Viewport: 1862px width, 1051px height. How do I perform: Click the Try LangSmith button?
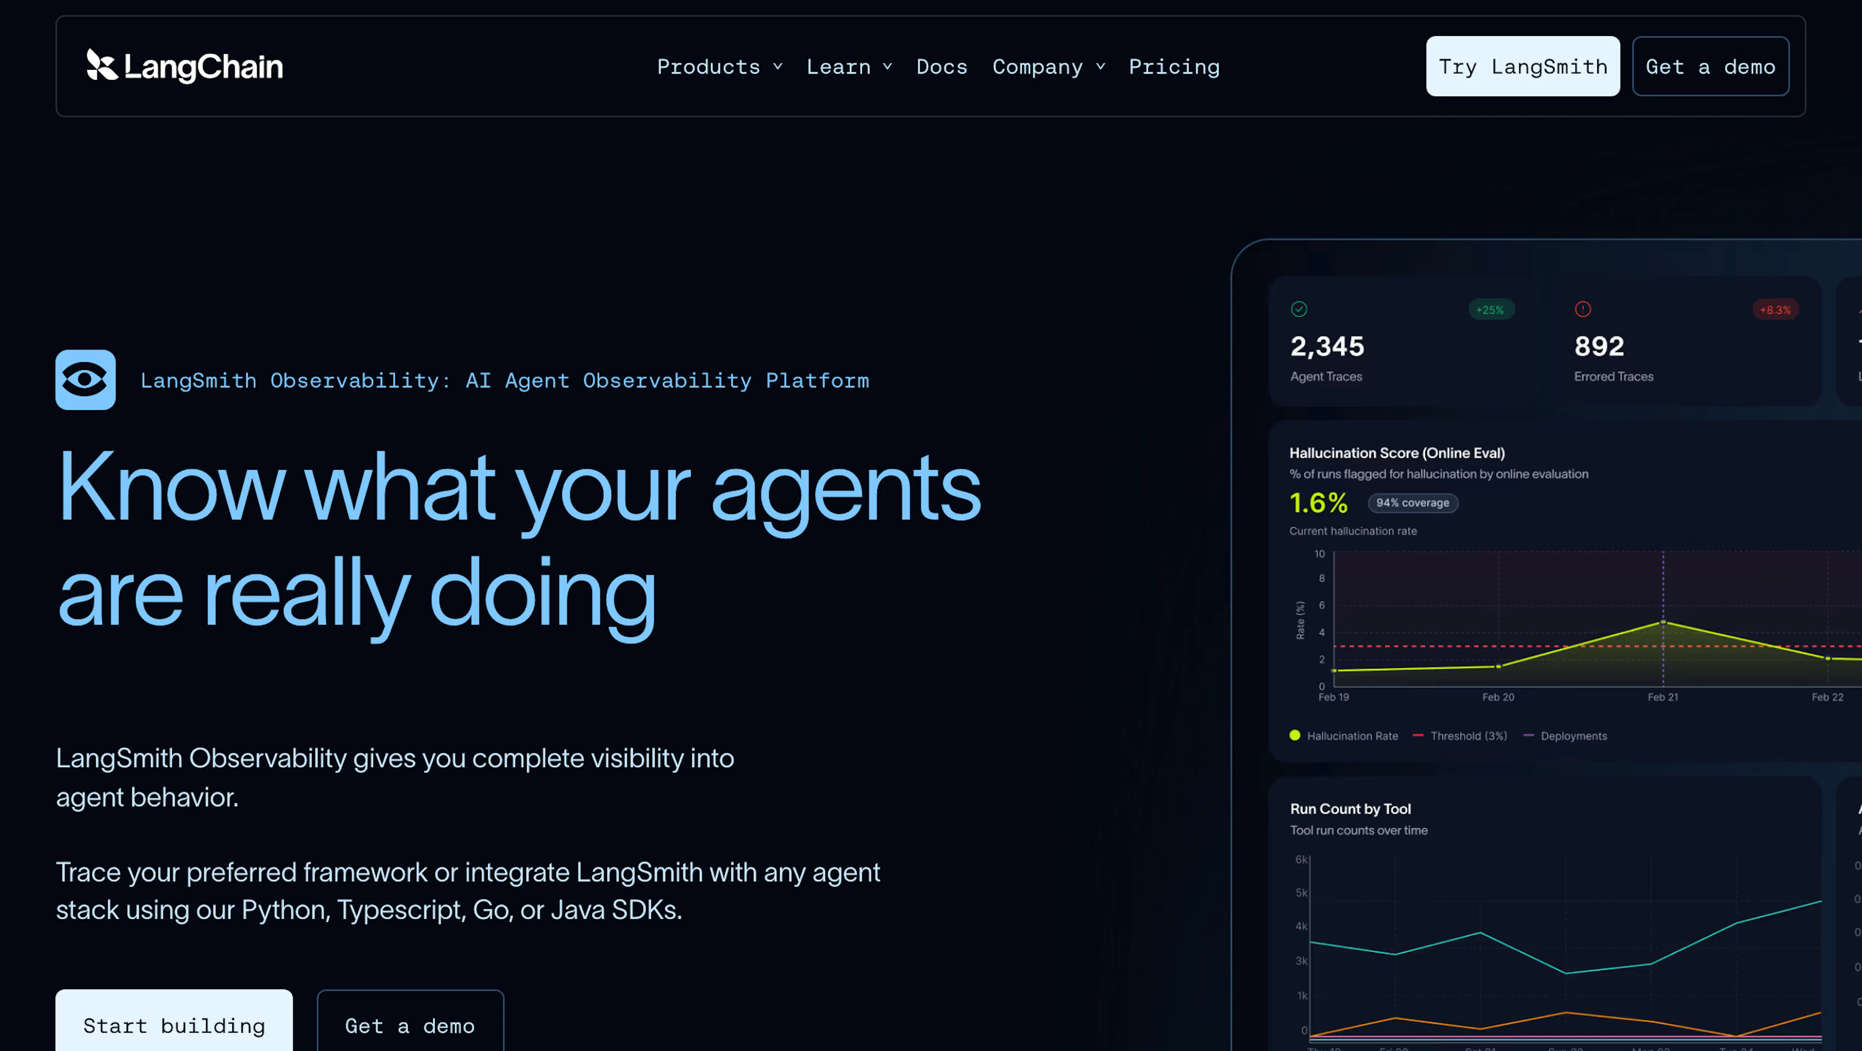coord(1522,66)
